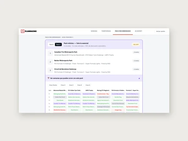
Task: Filter by Clase B
Action: [80, 85]
